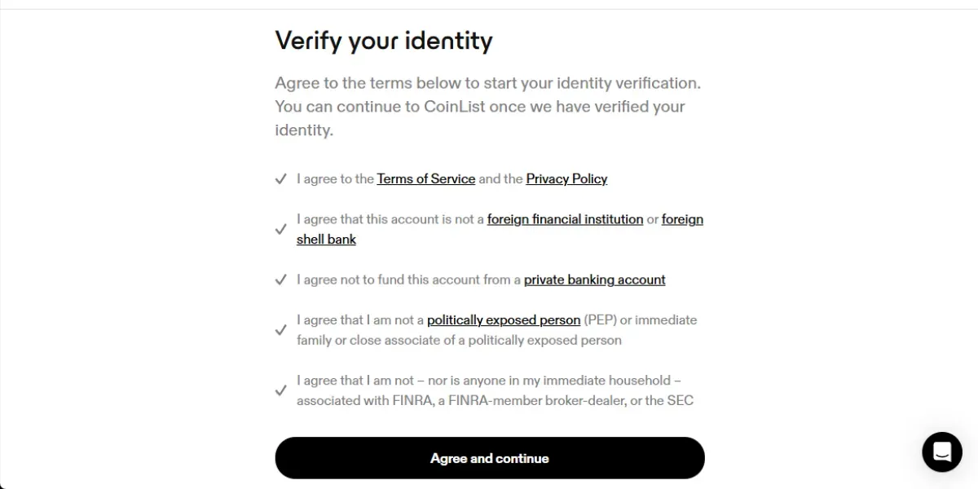
Task: Click the intro paragraph mentioning CoinList
Action: click(x=488, y=106)
